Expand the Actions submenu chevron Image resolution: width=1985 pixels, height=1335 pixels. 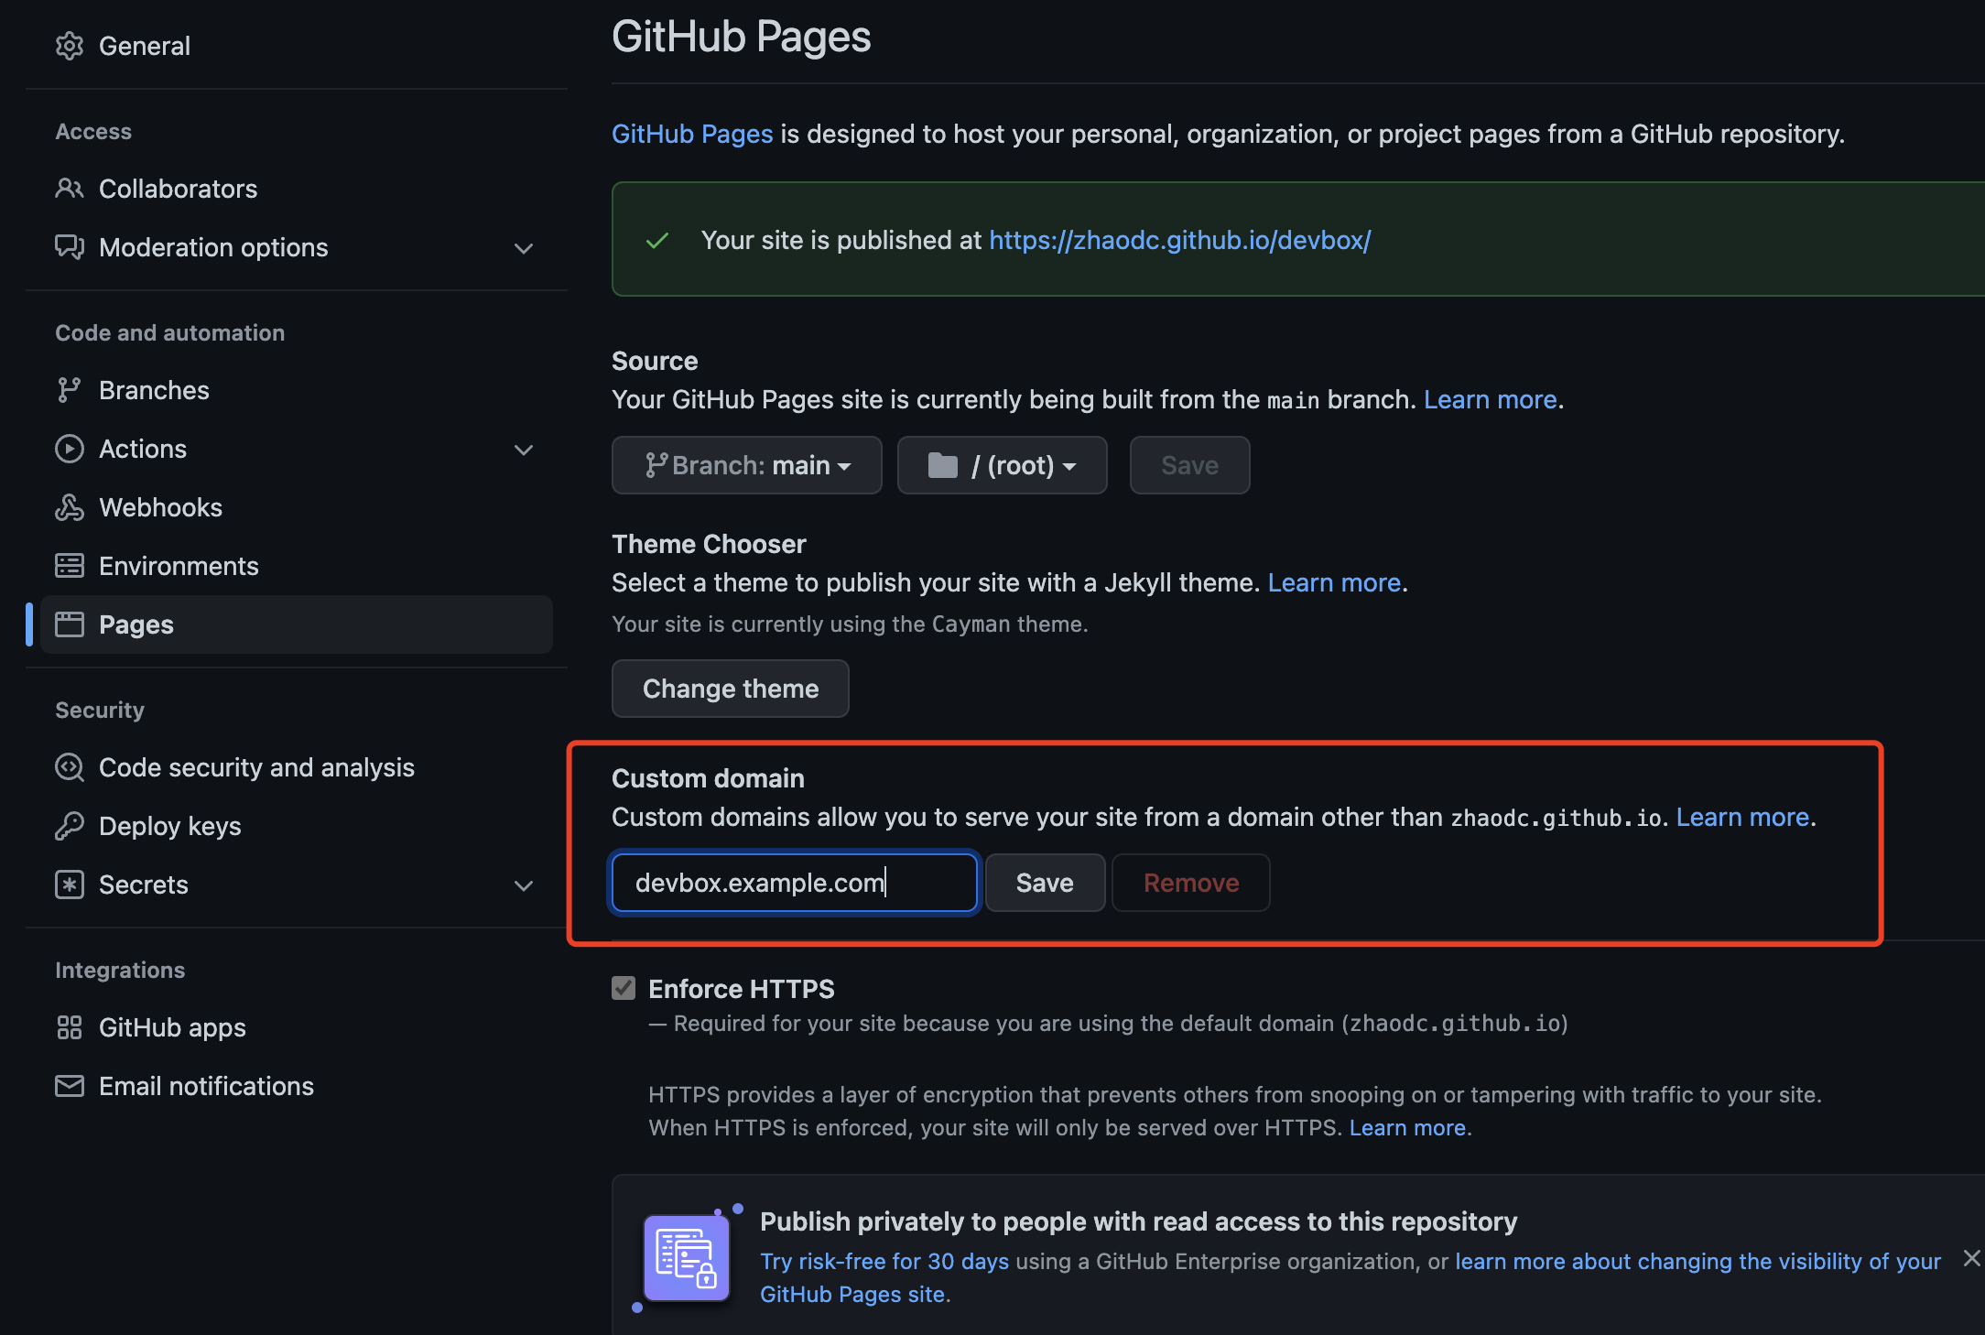pos(524,450)
